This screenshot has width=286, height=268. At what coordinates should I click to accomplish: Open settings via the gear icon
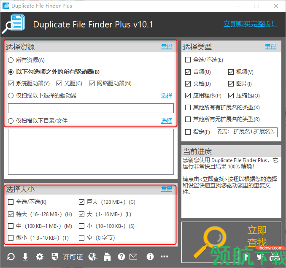point(40,257)
